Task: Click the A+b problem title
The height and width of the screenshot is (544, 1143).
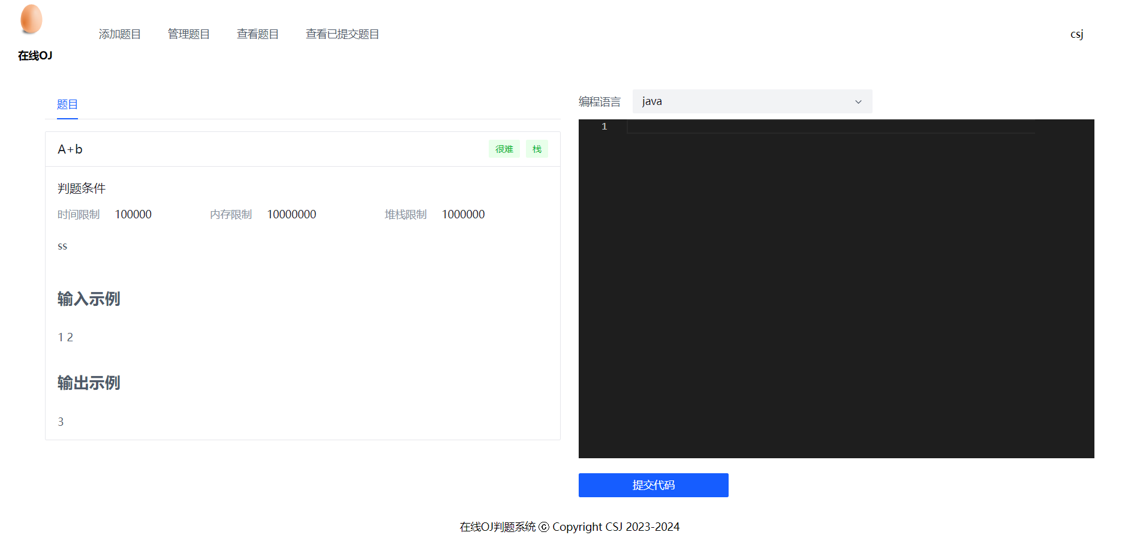Action: coord(70,149)
